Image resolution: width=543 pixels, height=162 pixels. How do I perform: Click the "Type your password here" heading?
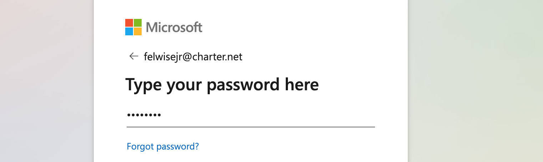tap(222, 85)
